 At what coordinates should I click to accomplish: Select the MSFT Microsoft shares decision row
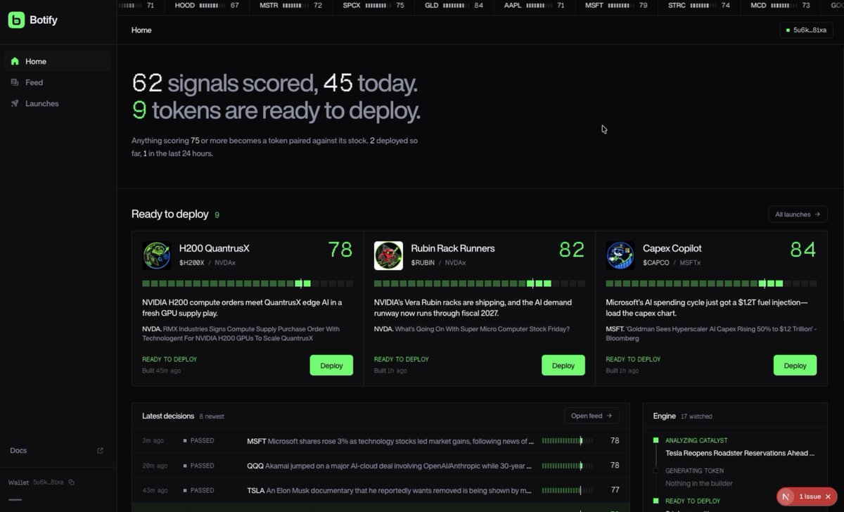[381, 441]
